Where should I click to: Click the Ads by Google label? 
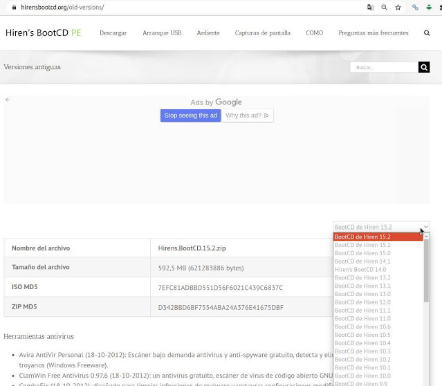[216, 102]
